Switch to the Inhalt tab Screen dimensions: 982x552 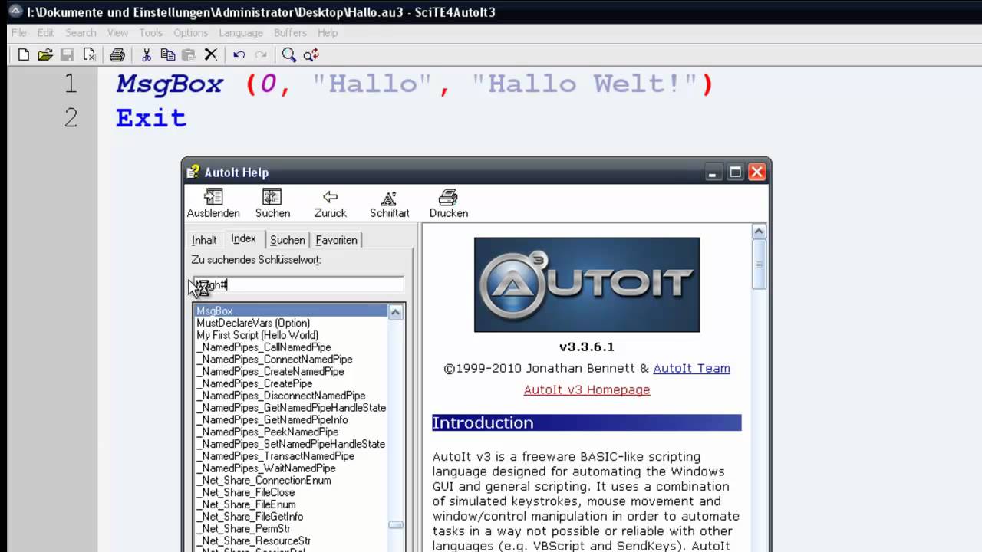(204, 240)
